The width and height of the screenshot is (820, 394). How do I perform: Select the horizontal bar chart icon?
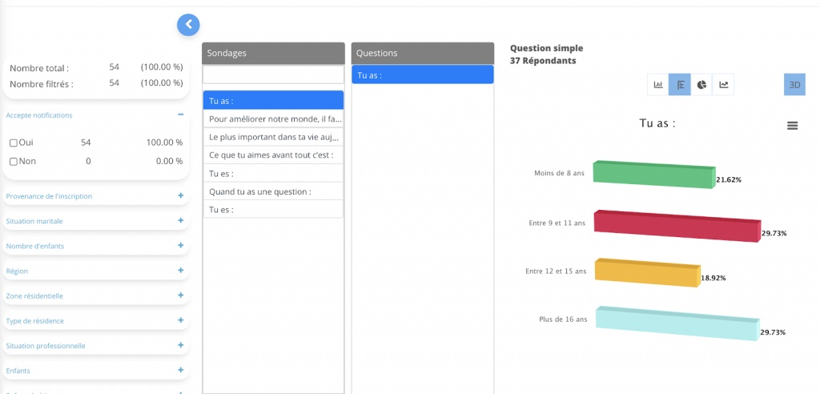(x=680, y=84)
